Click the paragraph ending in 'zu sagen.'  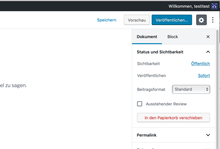point(13,86)
